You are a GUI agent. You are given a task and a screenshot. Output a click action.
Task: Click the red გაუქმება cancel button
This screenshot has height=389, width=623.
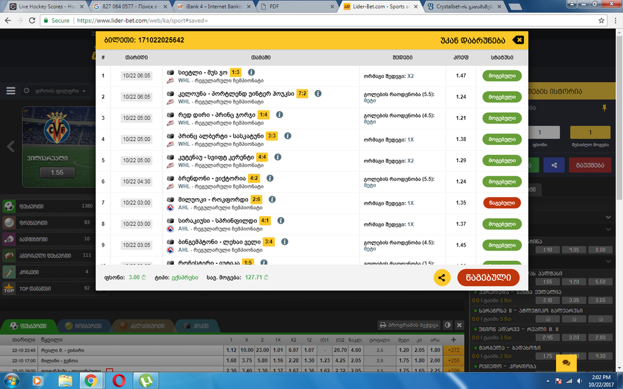(x=590, y=165)
